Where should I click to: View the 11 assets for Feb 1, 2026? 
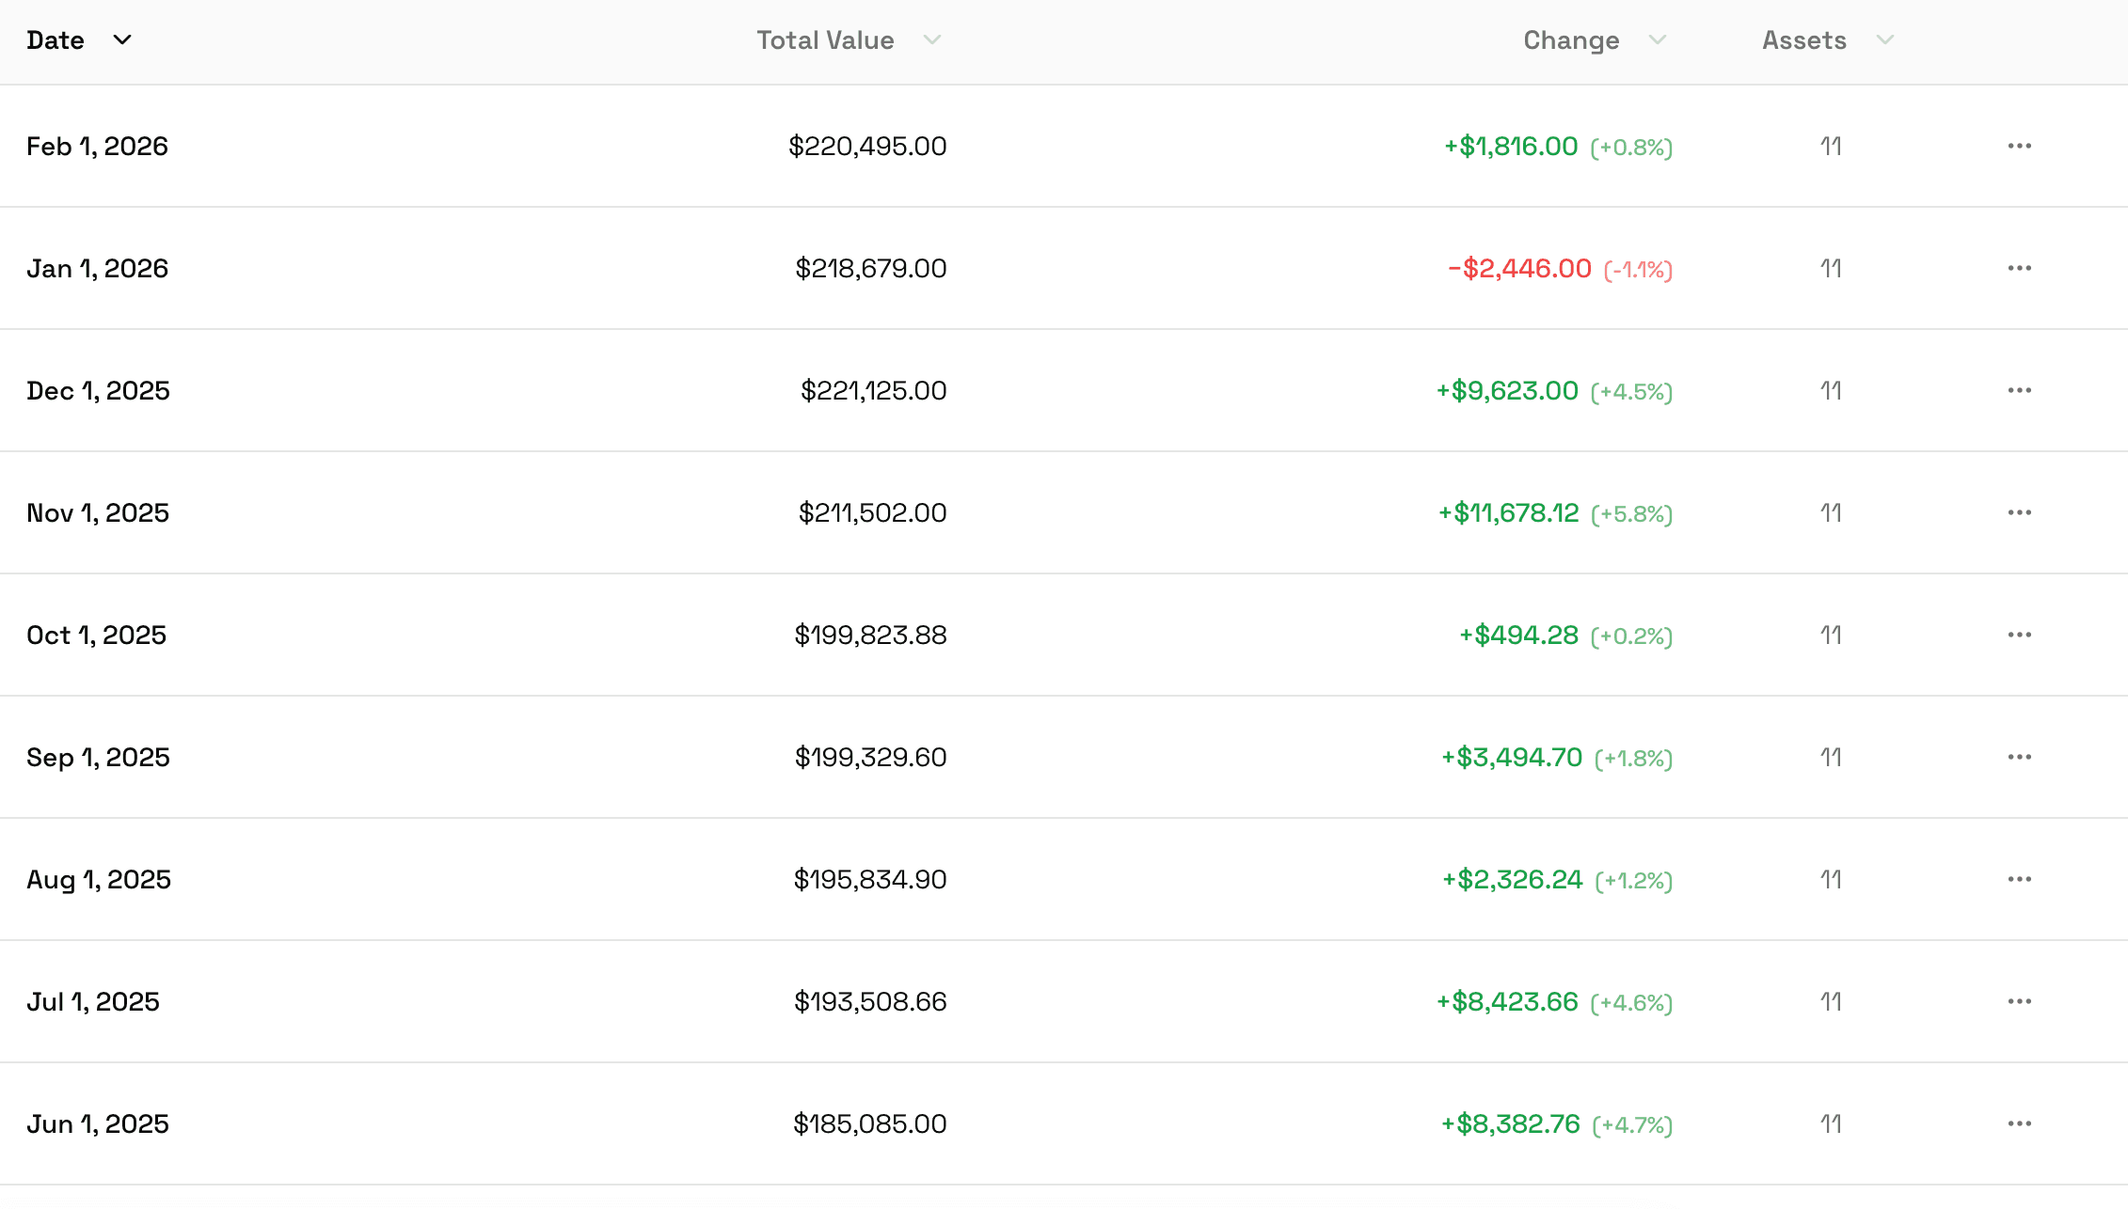1831,146
